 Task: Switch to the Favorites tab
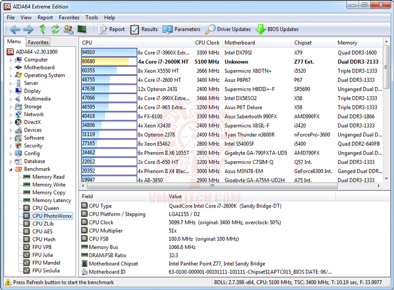coord(38,42)
